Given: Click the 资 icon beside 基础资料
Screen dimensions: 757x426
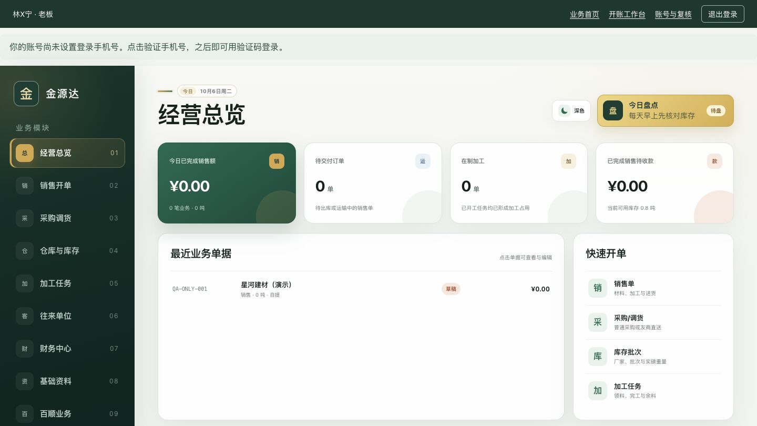Looking at the screenshot, I should click(x=25, y=381).
